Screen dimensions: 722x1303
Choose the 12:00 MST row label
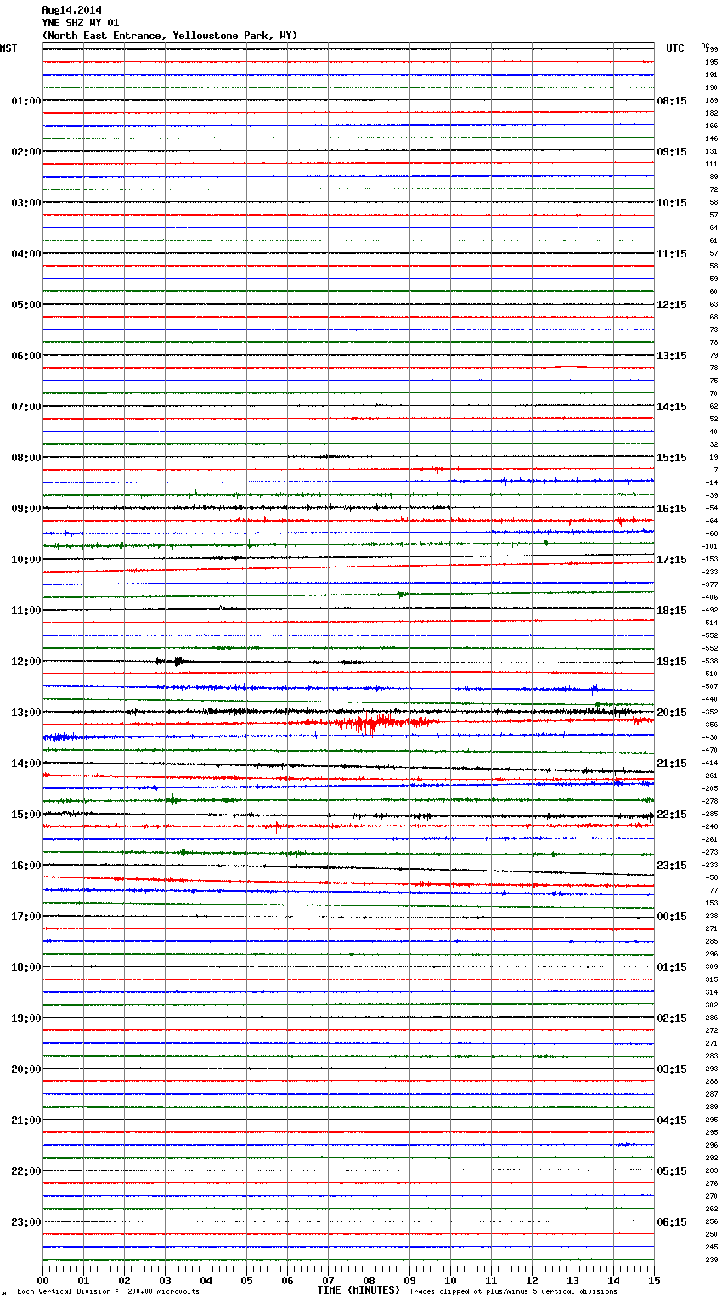[x=26, y=662]
